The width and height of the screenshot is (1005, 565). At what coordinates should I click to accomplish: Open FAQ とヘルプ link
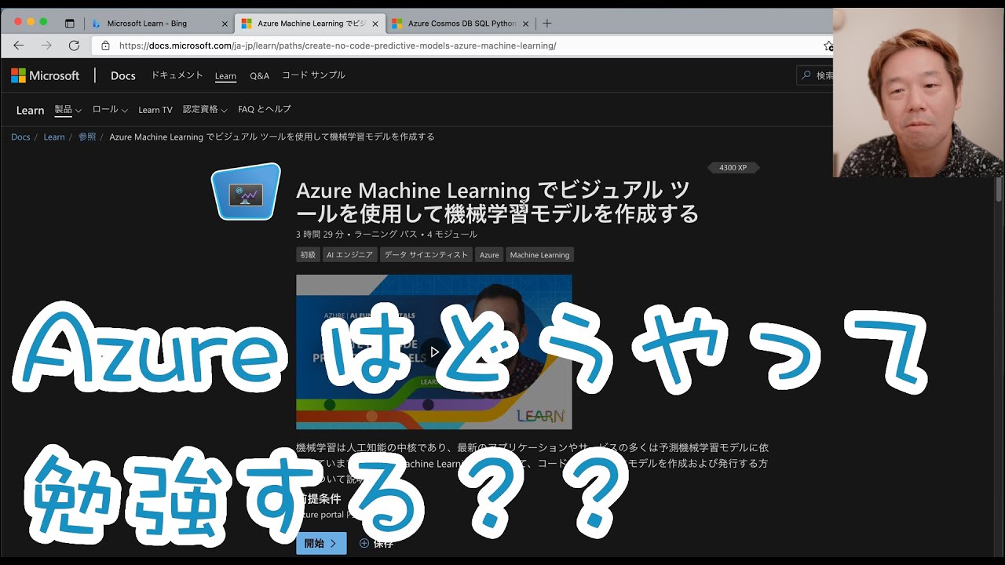coord(265,109)
